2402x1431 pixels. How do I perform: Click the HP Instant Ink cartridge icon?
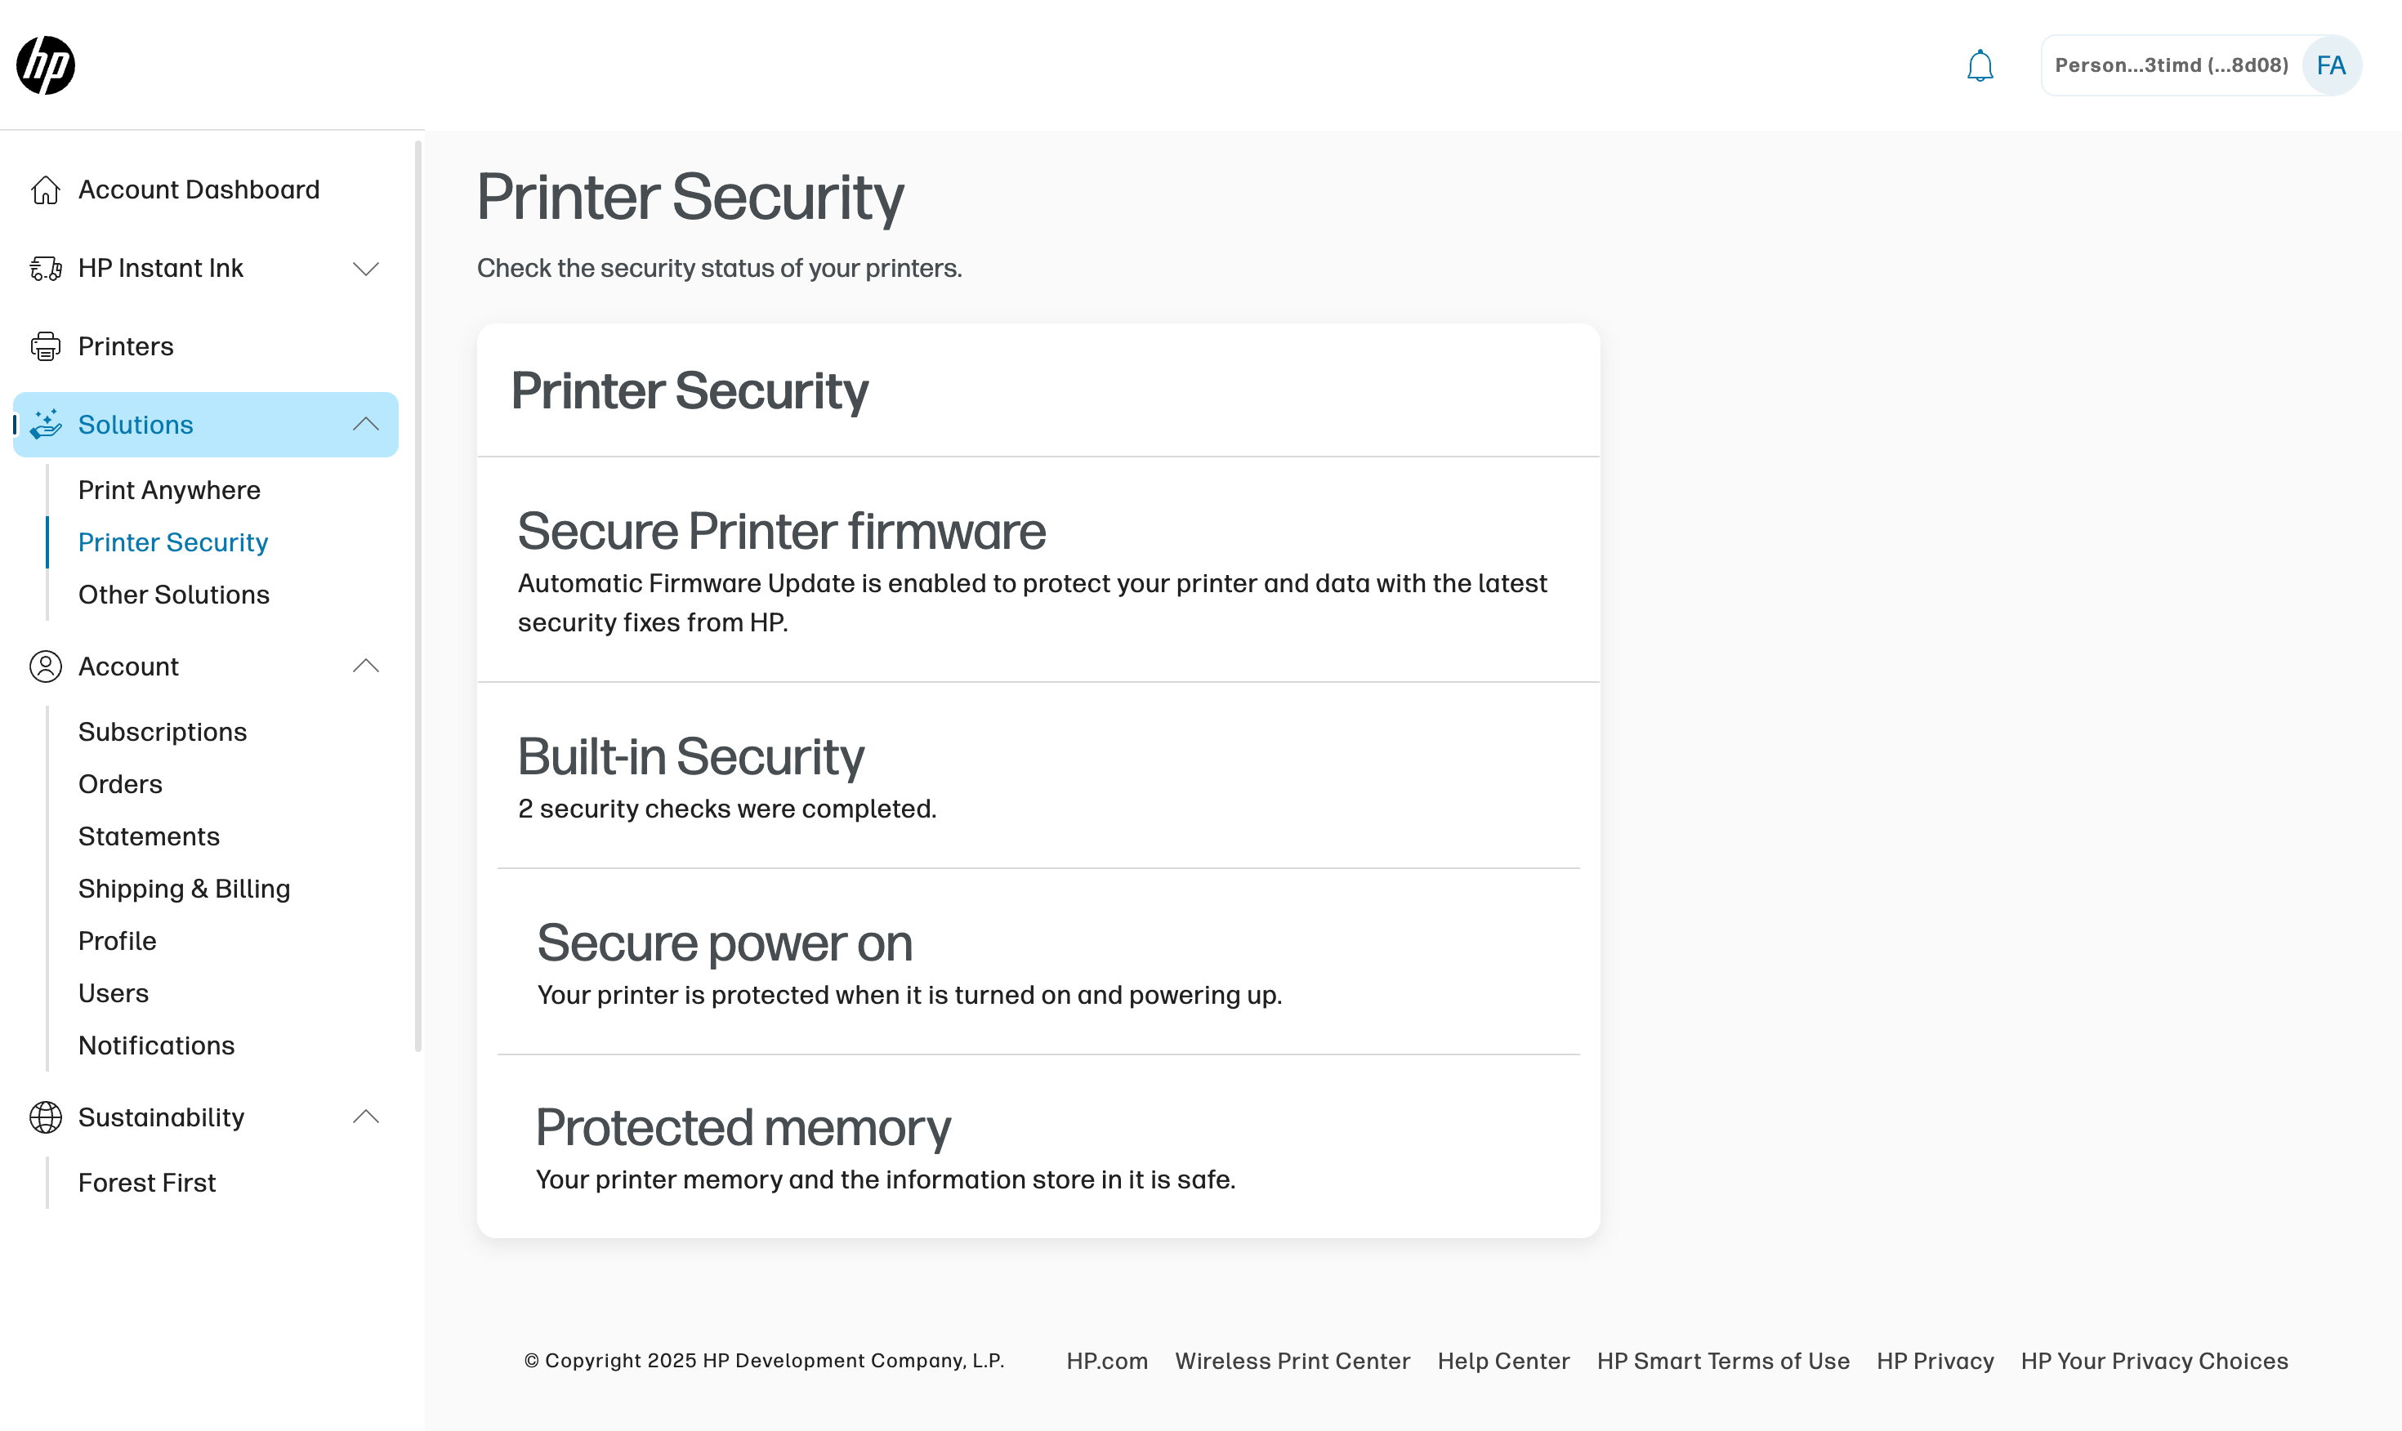(x=45, y=268)
